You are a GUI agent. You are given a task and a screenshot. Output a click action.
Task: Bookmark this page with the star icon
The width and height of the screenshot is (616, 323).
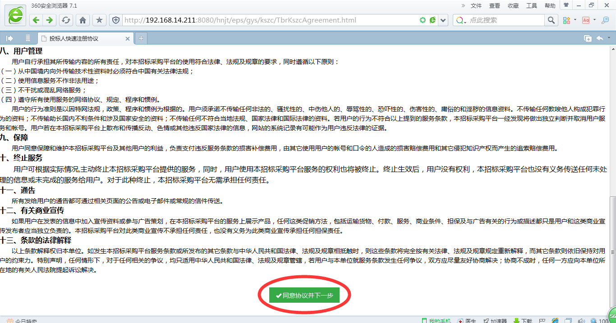coord(100,20)
